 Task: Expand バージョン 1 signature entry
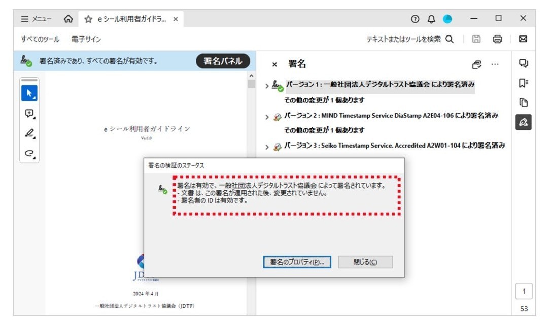(x=267, y=86)
